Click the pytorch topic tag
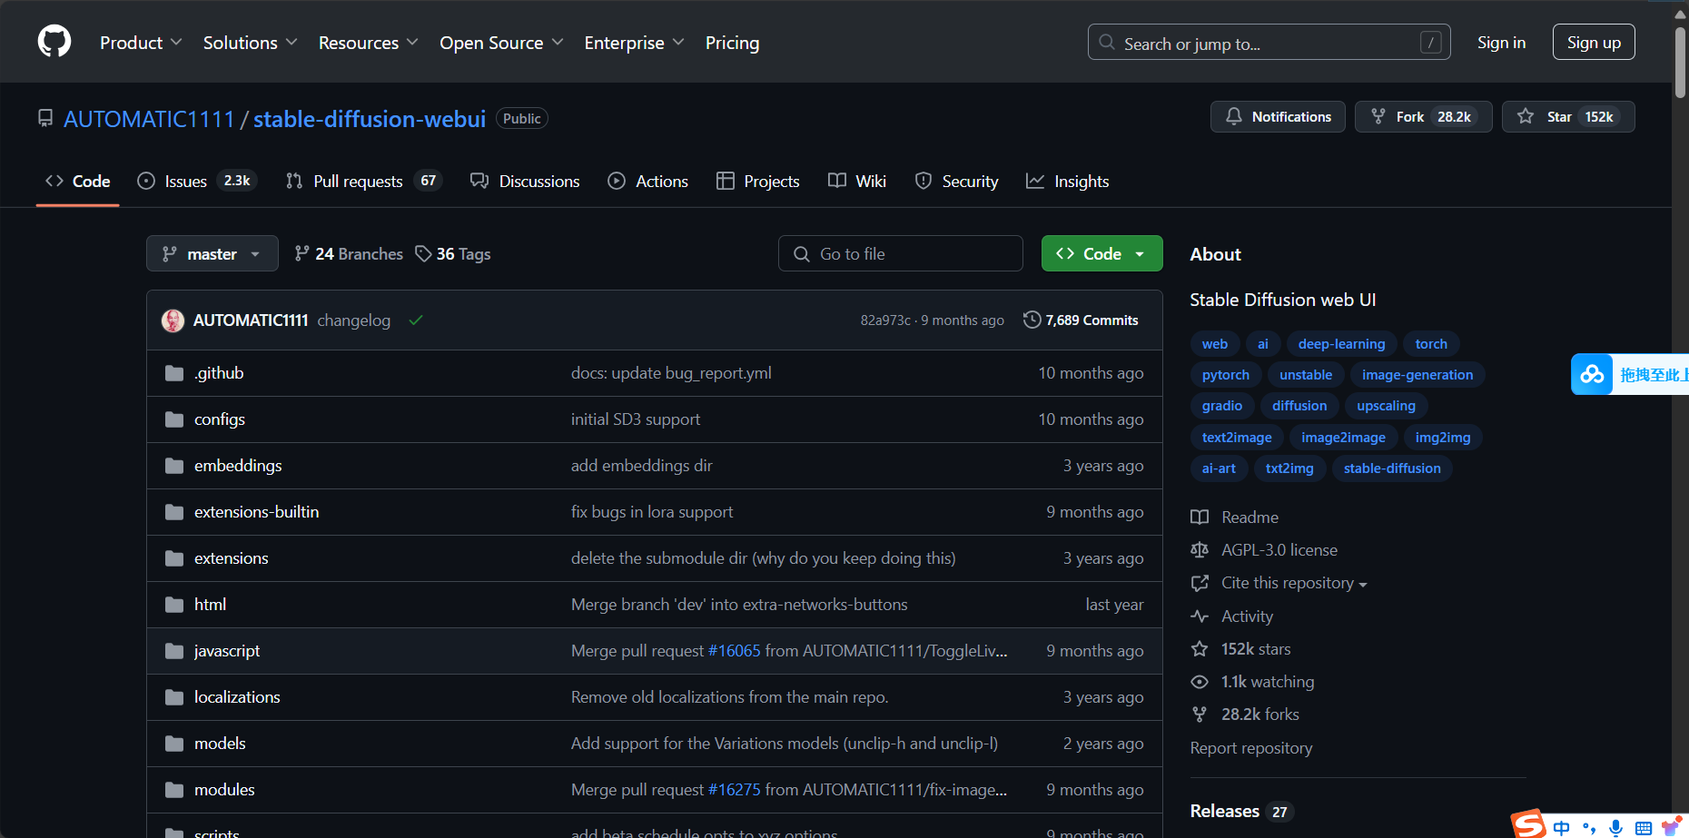The image size is (1689, 838). point(1226,375)
